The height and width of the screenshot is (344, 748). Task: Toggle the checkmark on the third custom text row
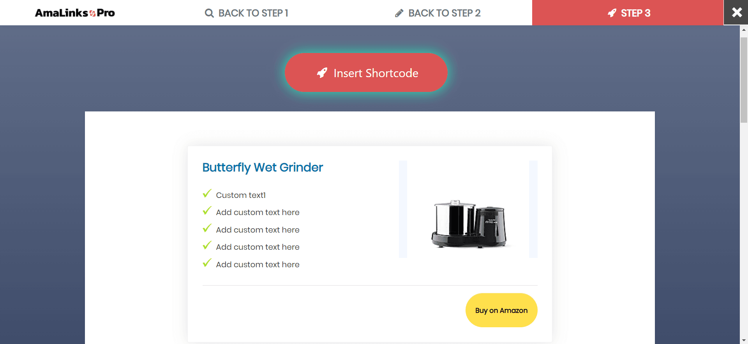coord(207,228)
